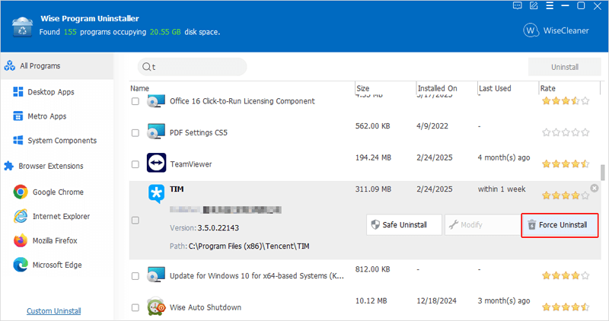Check the Office 16 Click-to-Run Licensing checkbox
The image size is (609, 321).
(136, 101)
